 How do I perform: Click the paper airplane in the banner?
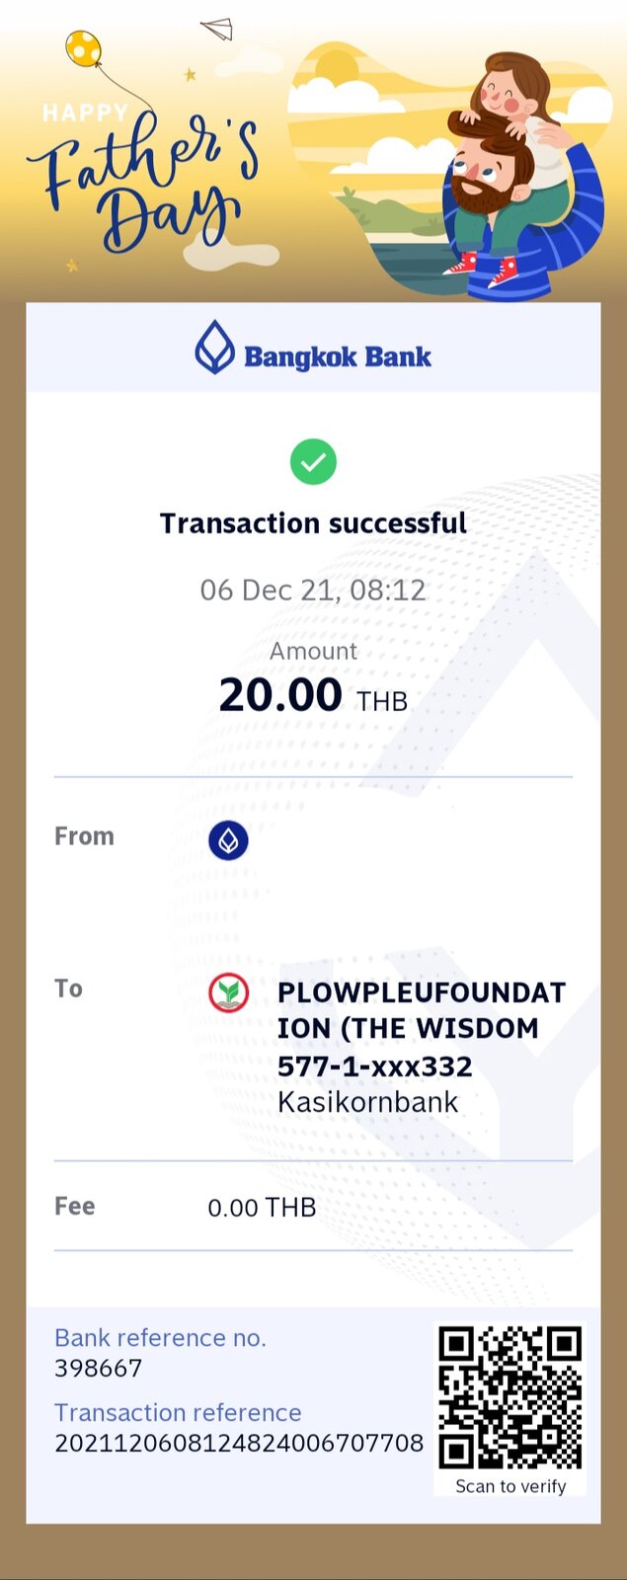(x=217, y=30)
